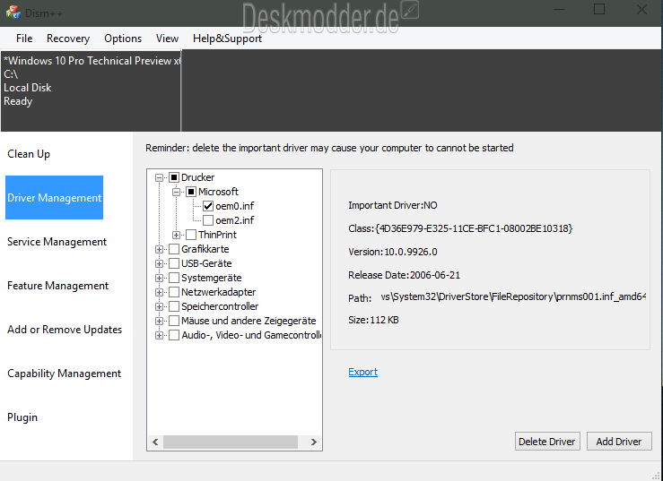
Task: Click the Delete Driver button
Action: pos(547,442)
